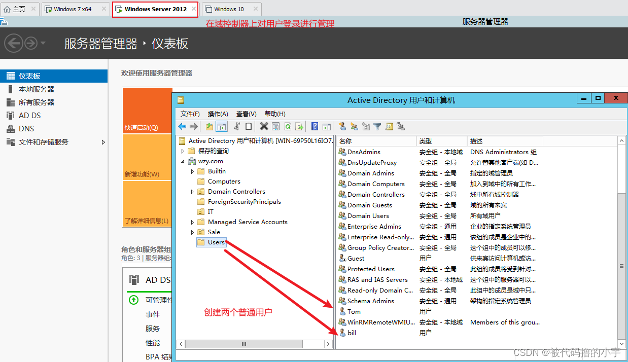Select the Domain Admins group icon

[342, 173]
